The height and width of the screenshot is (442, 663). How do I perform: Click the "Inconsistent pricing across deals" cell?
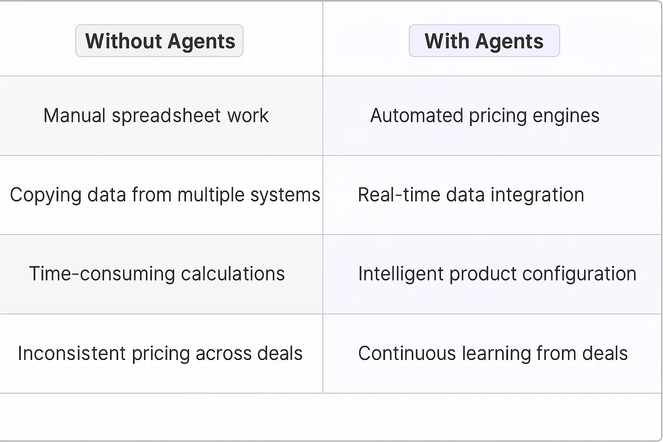coord(160,354)
